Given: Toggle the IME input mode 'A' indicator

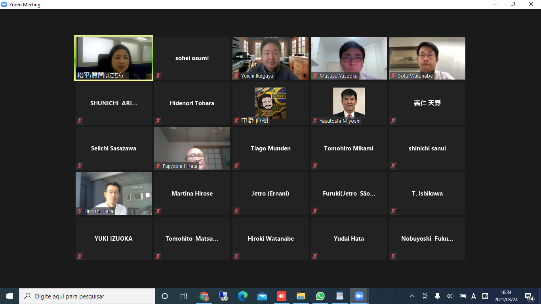Looking at the screenshot, I should [474, 296].
